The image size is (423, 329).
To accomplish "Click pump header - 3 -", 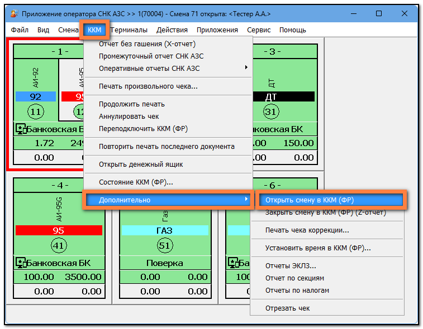I will click(273, 51).
